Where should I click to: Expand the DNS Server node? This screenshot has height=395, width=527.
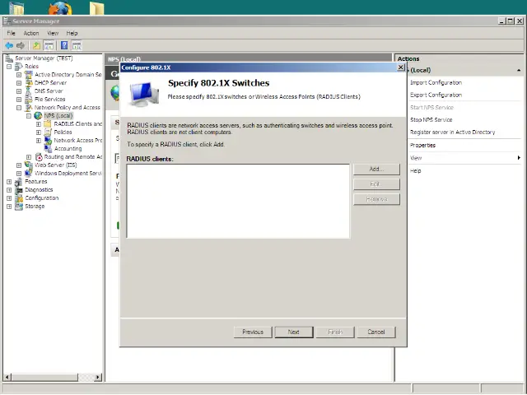click(x=19, y=91)
